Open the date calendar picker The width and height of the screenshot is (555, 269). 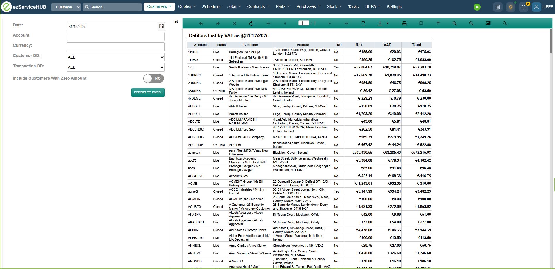(161, 26)
